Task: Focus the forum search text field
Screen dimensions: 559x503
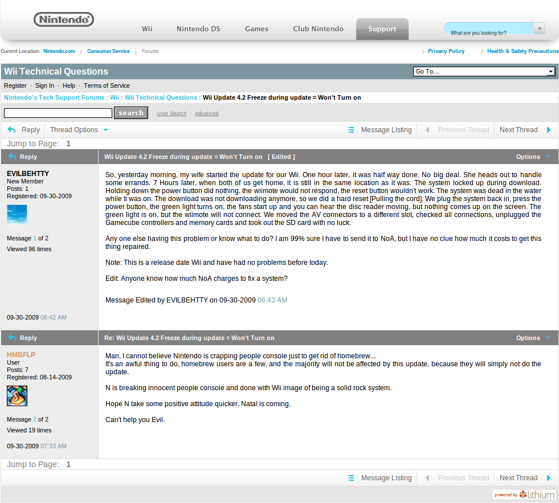Action: click(58, 113)
